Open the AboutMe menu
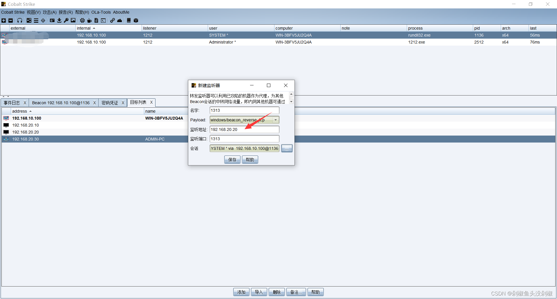The width and height of the screenshot is (557, 299). 121,12
